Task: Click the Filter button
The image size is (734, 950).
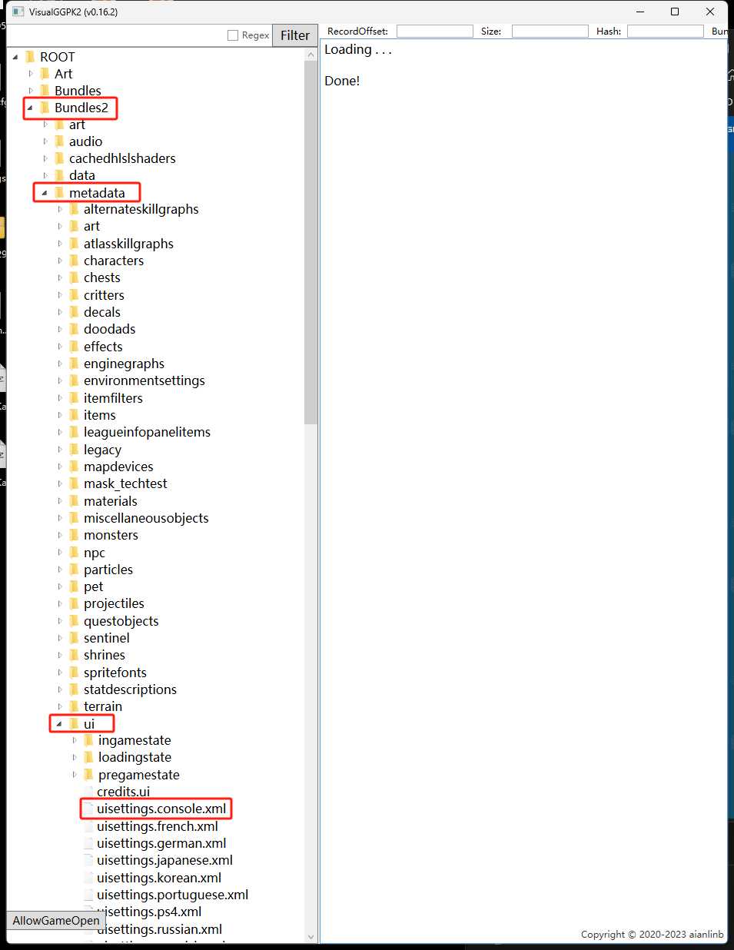Action: (294, 35)
